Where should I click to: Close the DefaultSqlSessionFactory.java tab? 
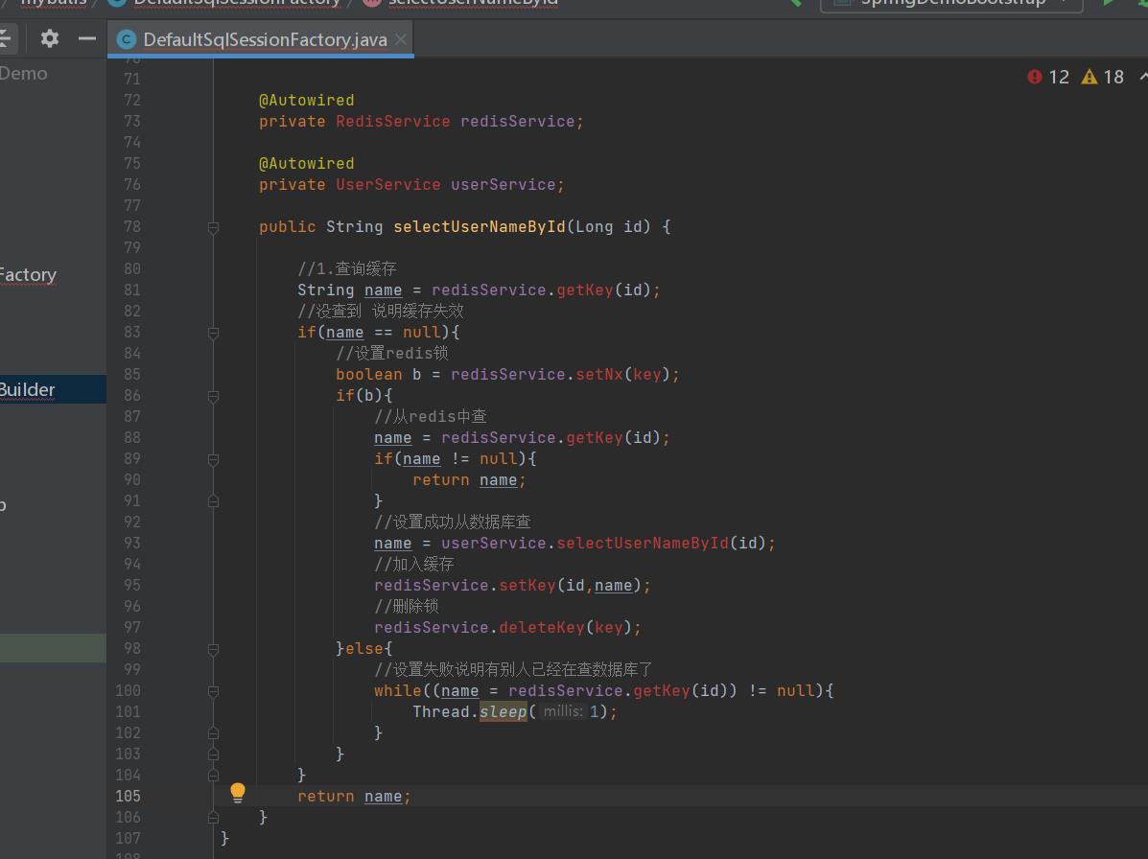click(x=401, y=39)
